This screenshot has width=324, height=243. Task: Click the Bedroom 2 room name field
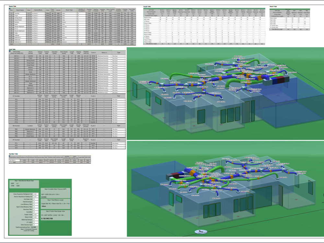click(20, 42)
